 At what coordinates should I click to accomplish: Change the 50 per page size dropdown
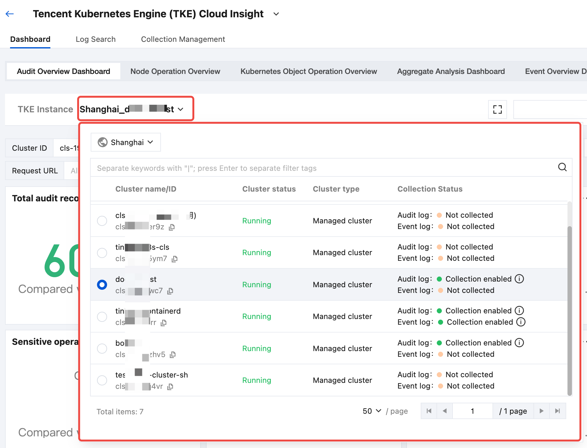(372, 411)
